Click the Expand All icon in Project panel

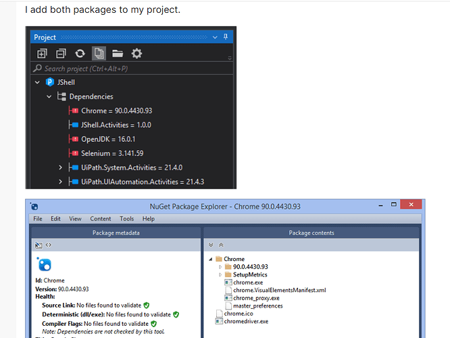point(42,53)
